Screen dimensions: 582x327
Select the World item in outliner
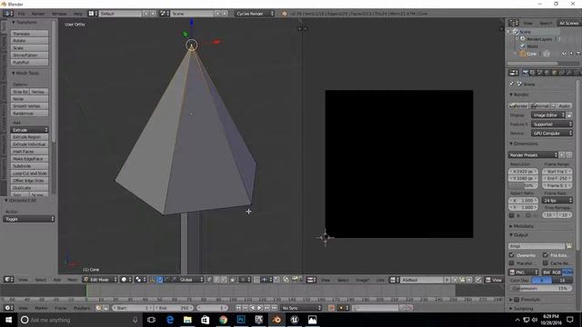[532, 46]
